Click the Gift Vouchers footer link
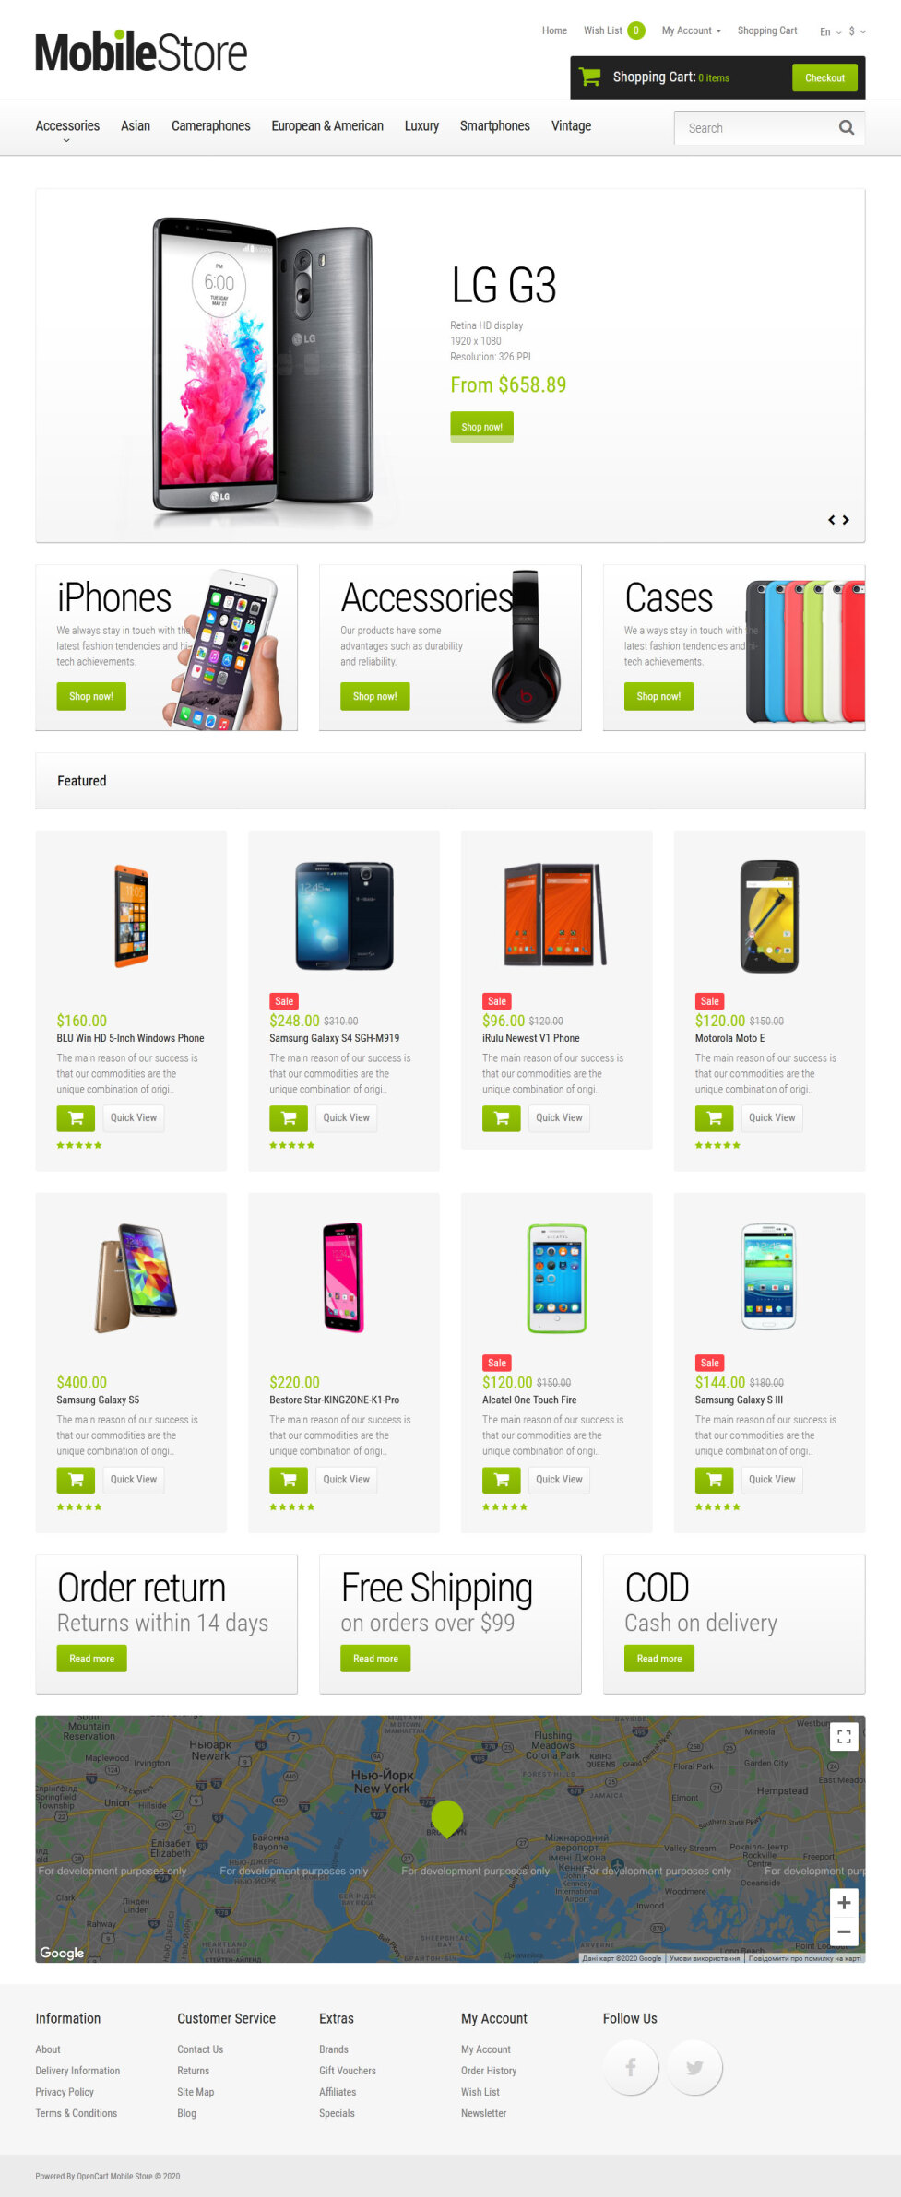901x2197 pixels. click(348, 2071)
